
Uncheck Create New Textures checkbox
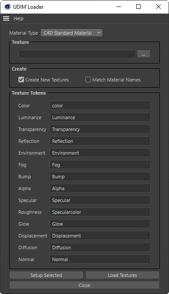pos(21,80)
